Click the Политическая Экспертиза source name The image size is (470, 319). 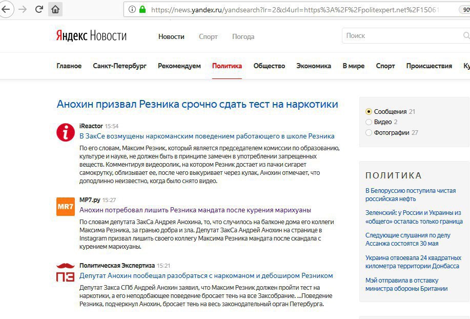[117, 266]
